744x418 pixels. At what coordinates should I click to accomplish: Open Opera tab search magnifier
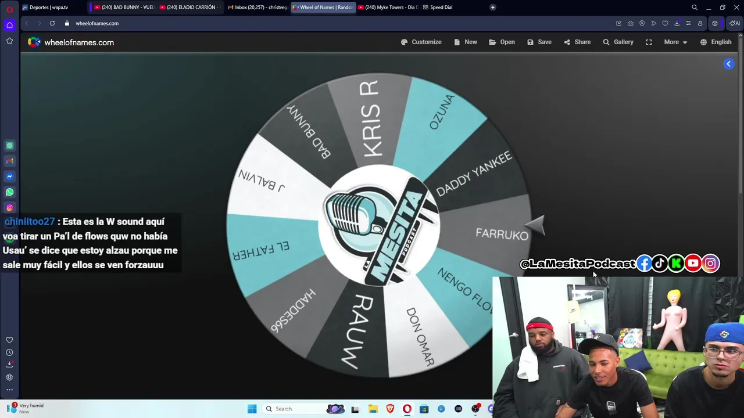point(695,8)
